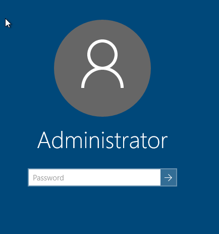Image resolution: width=219 pixels, height=234 pixels.
Task: Click the gray circular account picture
Action: click(x=102, y=68)
